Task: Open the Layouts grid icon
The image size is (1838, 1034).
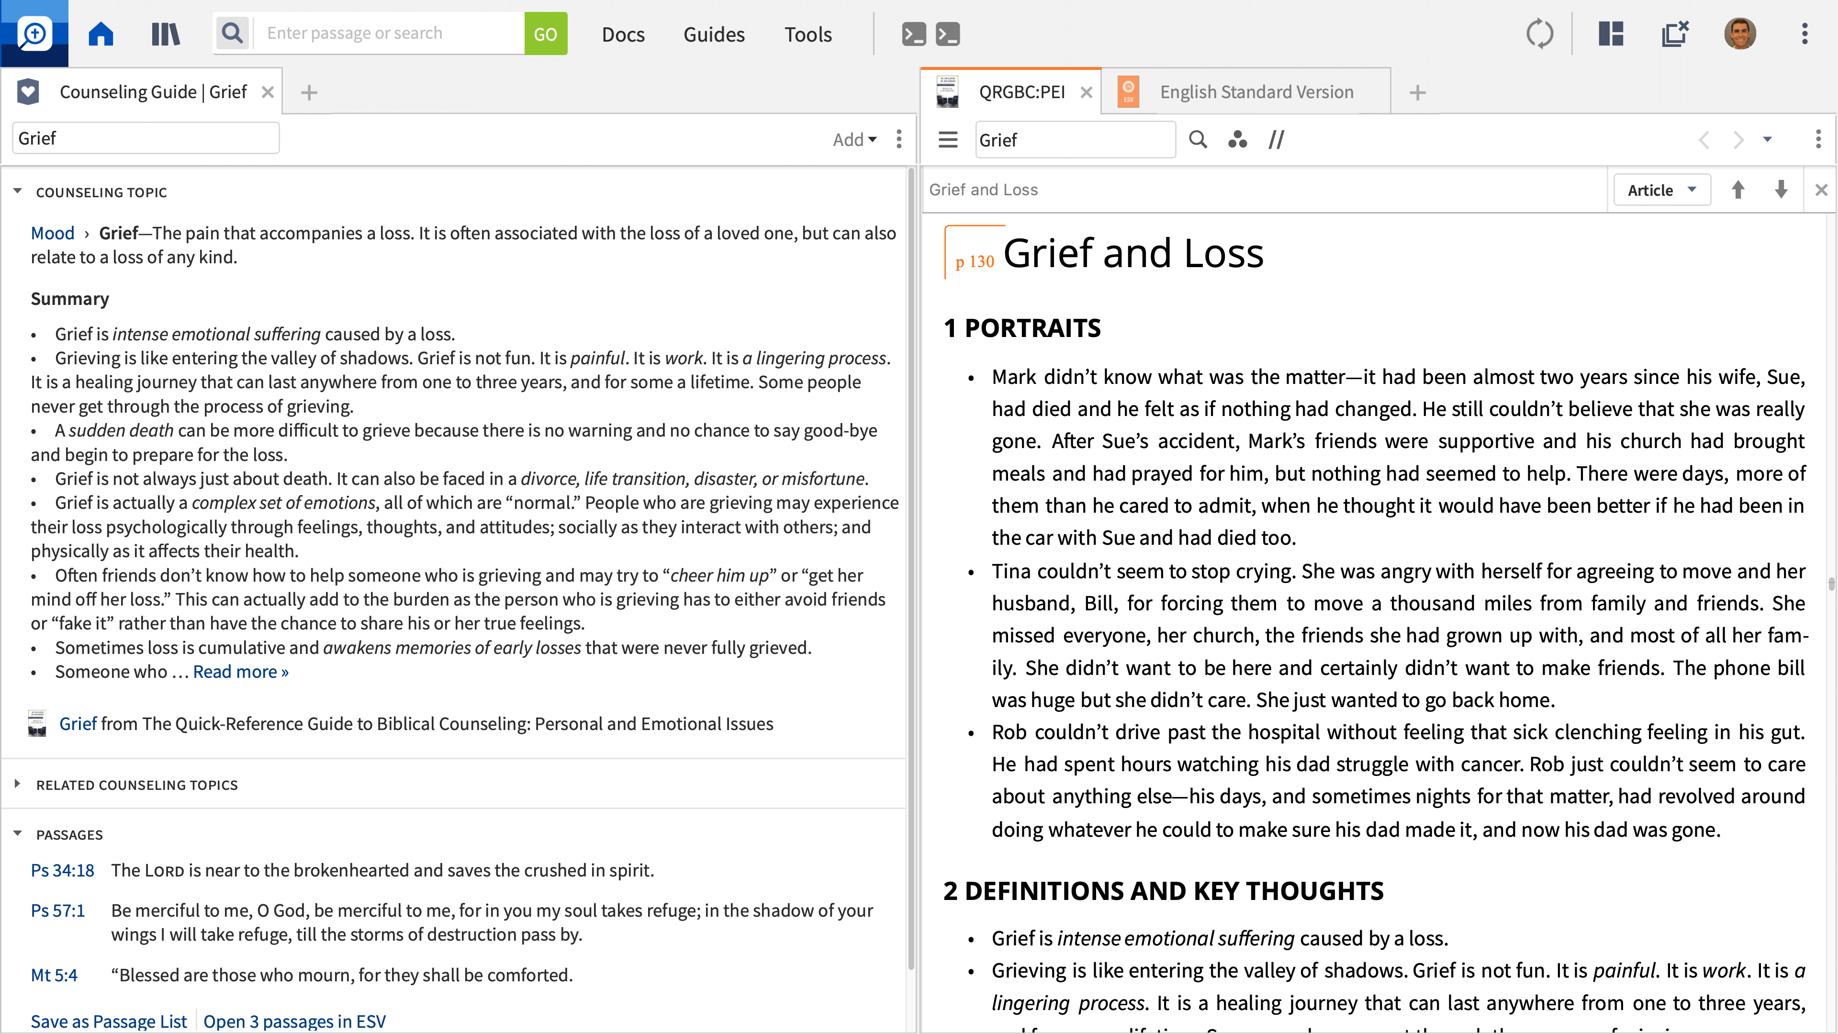Action: tap(1611, 34)
